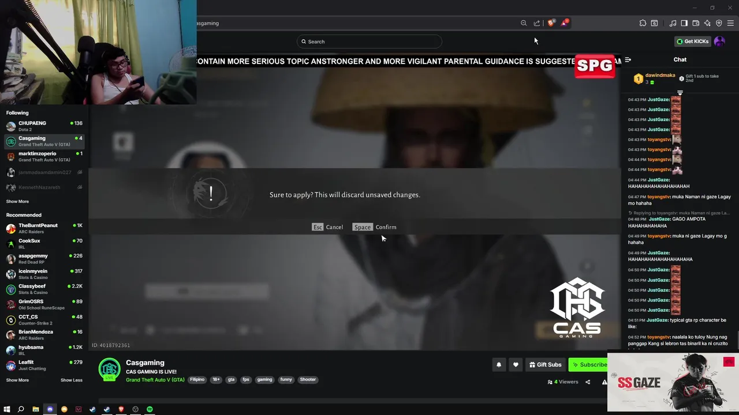Viewport: 739px width, 415px height.
Task: Open Windows taskbar search
Action: [21, 409]
